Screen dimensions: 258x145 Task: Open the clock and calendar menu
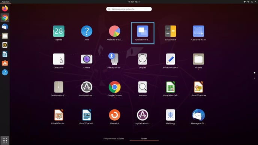(134, 2)
